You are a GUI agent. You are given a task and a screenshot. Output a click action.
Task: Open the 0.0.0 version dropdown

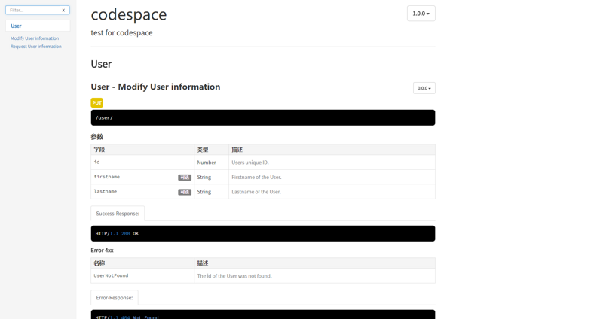point(424,88)
